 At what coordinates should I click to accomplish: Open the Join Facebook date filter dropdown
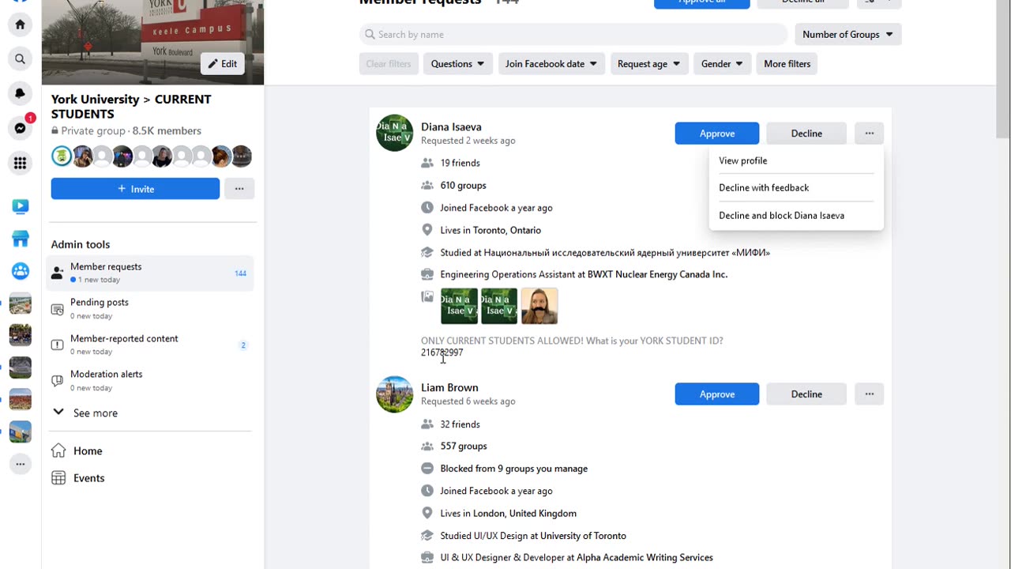(x=551, y=64)
